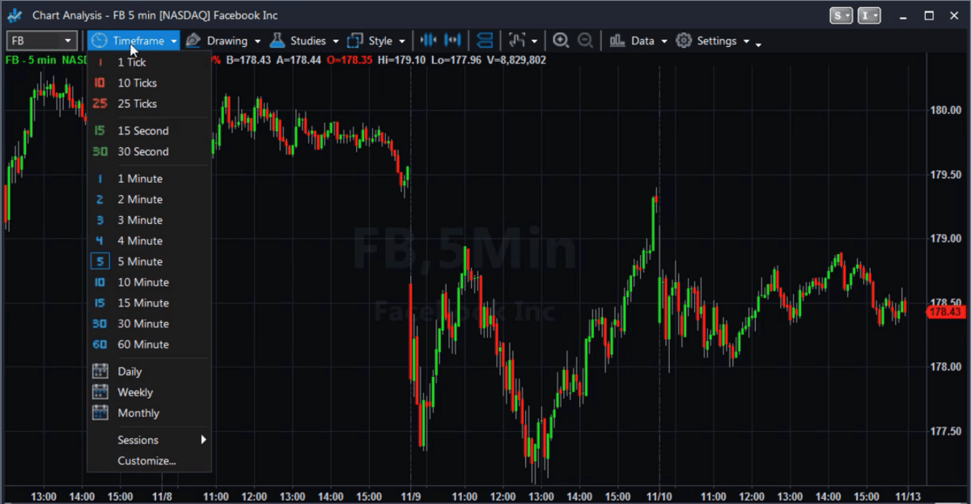
Task: Click the checked 5 Minute entry
Action: point(149,261)
